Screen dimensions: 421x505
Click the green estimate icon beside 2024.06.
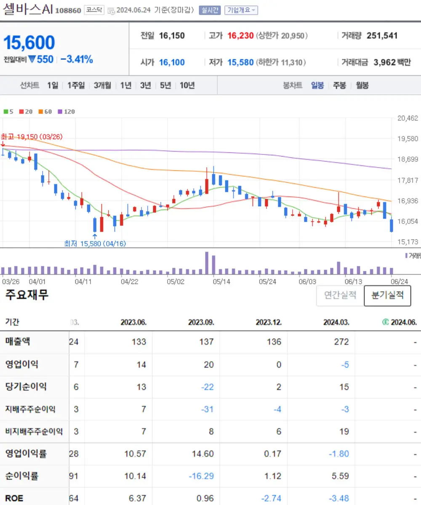[385, 322]
